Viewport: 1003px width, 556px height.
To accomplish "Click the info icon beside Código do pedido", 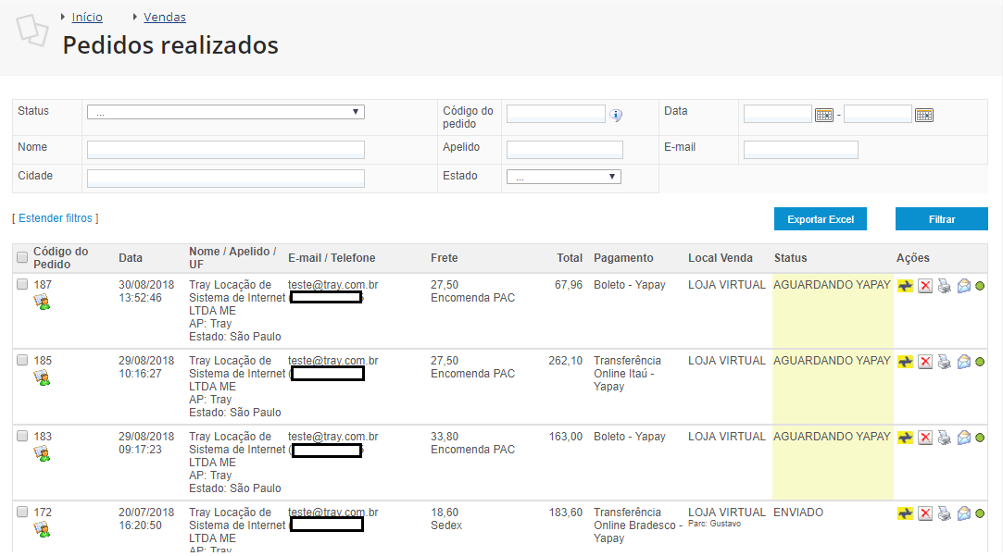I will 615,115.
